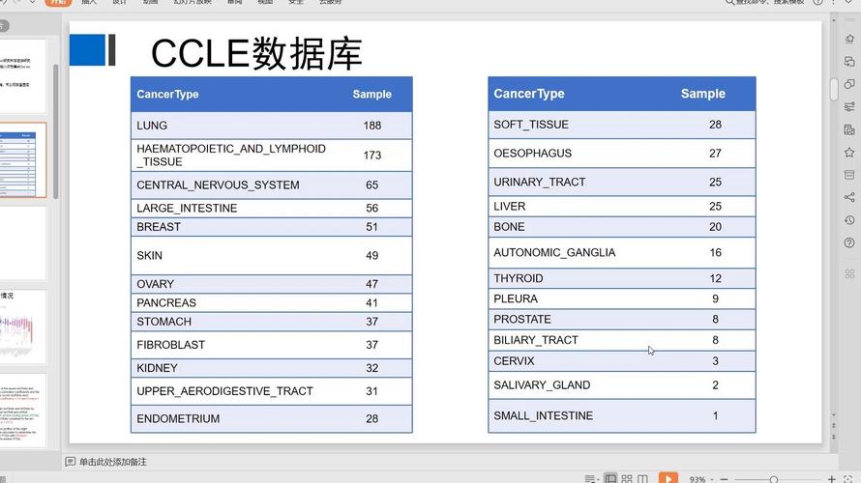Viewport: 861px width, 483px height.
Task: Switch to reading view in status bar
Action: pyautogui.click(x=642, y=478)
